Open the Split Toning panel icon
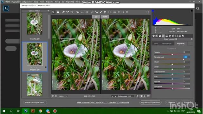This screenshot has height=114, width=203. tap(167, 36)
